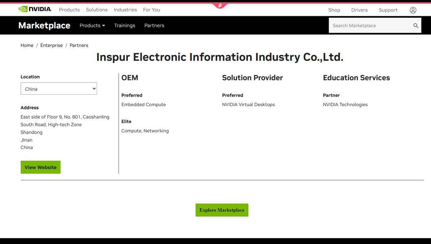The width and height of the screenshot is (431, 244).
Task: Go to the Shop link
Action: (334, 10)
